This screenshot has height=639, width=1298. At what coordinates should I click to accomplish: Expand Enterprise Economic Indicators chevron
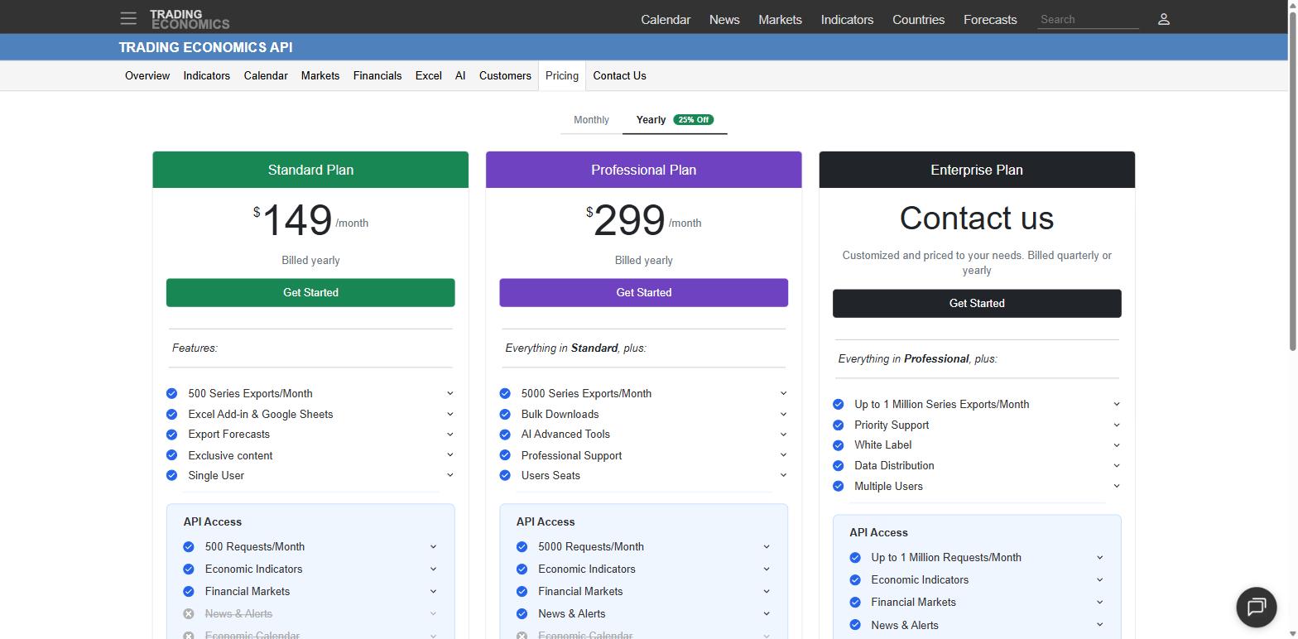point(1099,579)
